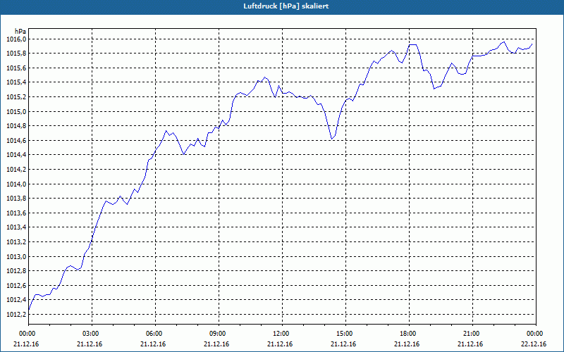Click the 09:00 time axis label
The width and height of the screenshot is (564, 352).
click(219, 334)
